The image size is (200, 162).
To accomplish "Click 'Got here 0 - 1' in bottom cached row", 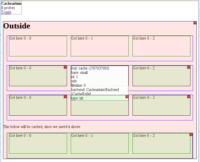I will [x=82, y=136].
